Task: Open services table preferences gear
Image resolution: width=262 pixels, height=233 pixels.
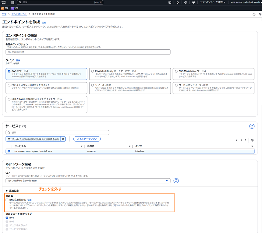Action: 252,140
